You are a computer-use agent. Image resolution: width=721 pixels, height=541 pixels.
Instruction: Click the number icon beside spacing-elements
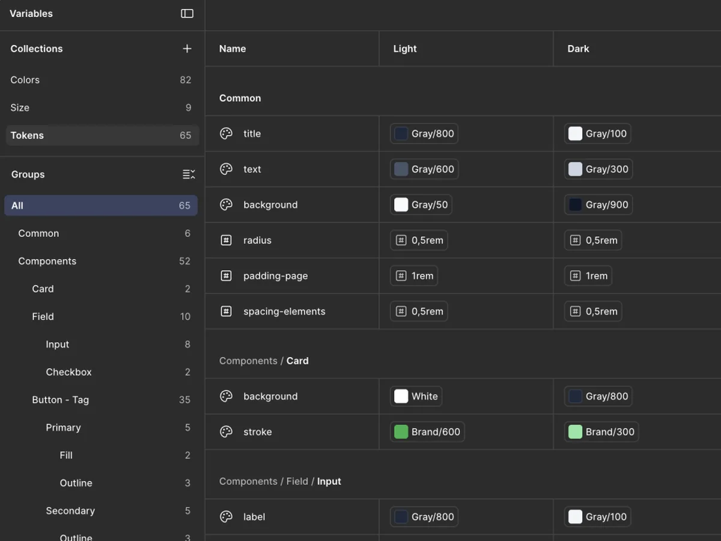click(x=226, y=311)
